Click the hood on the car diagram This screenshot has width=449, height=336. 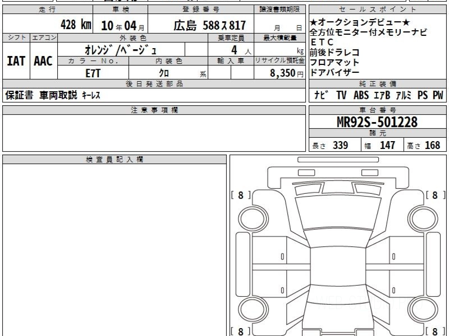(338, 212)
